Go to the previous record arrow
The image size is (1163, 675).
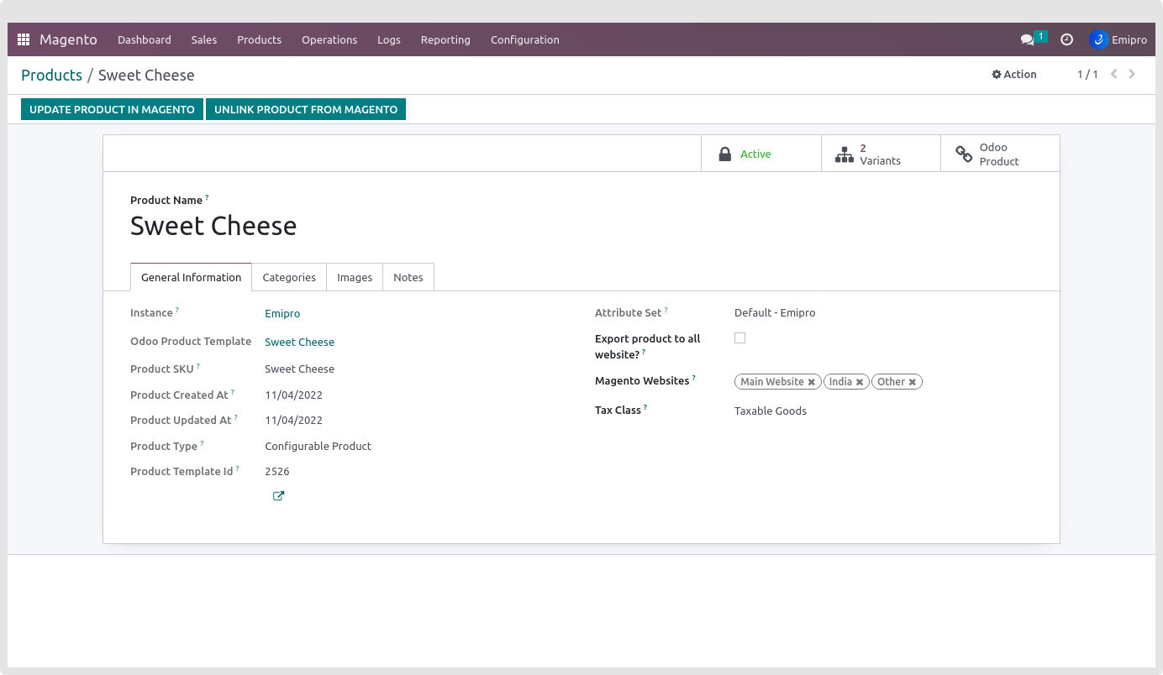tap(1113, 74)
